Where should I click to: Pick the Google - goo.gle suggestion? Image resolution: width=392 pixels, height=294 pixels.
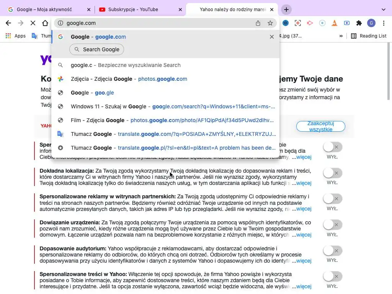pos(165,93)
